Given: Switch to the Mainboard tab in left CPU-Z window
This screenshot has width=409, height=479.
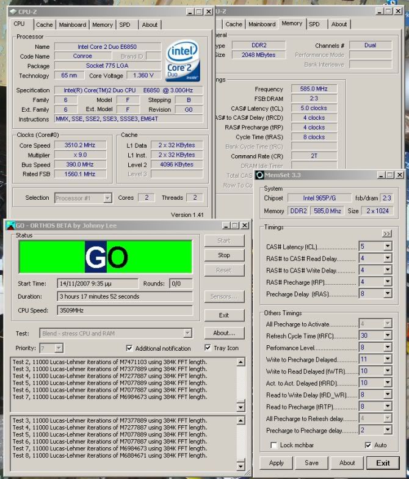Looking at the screenshot, I should point(72,24).
